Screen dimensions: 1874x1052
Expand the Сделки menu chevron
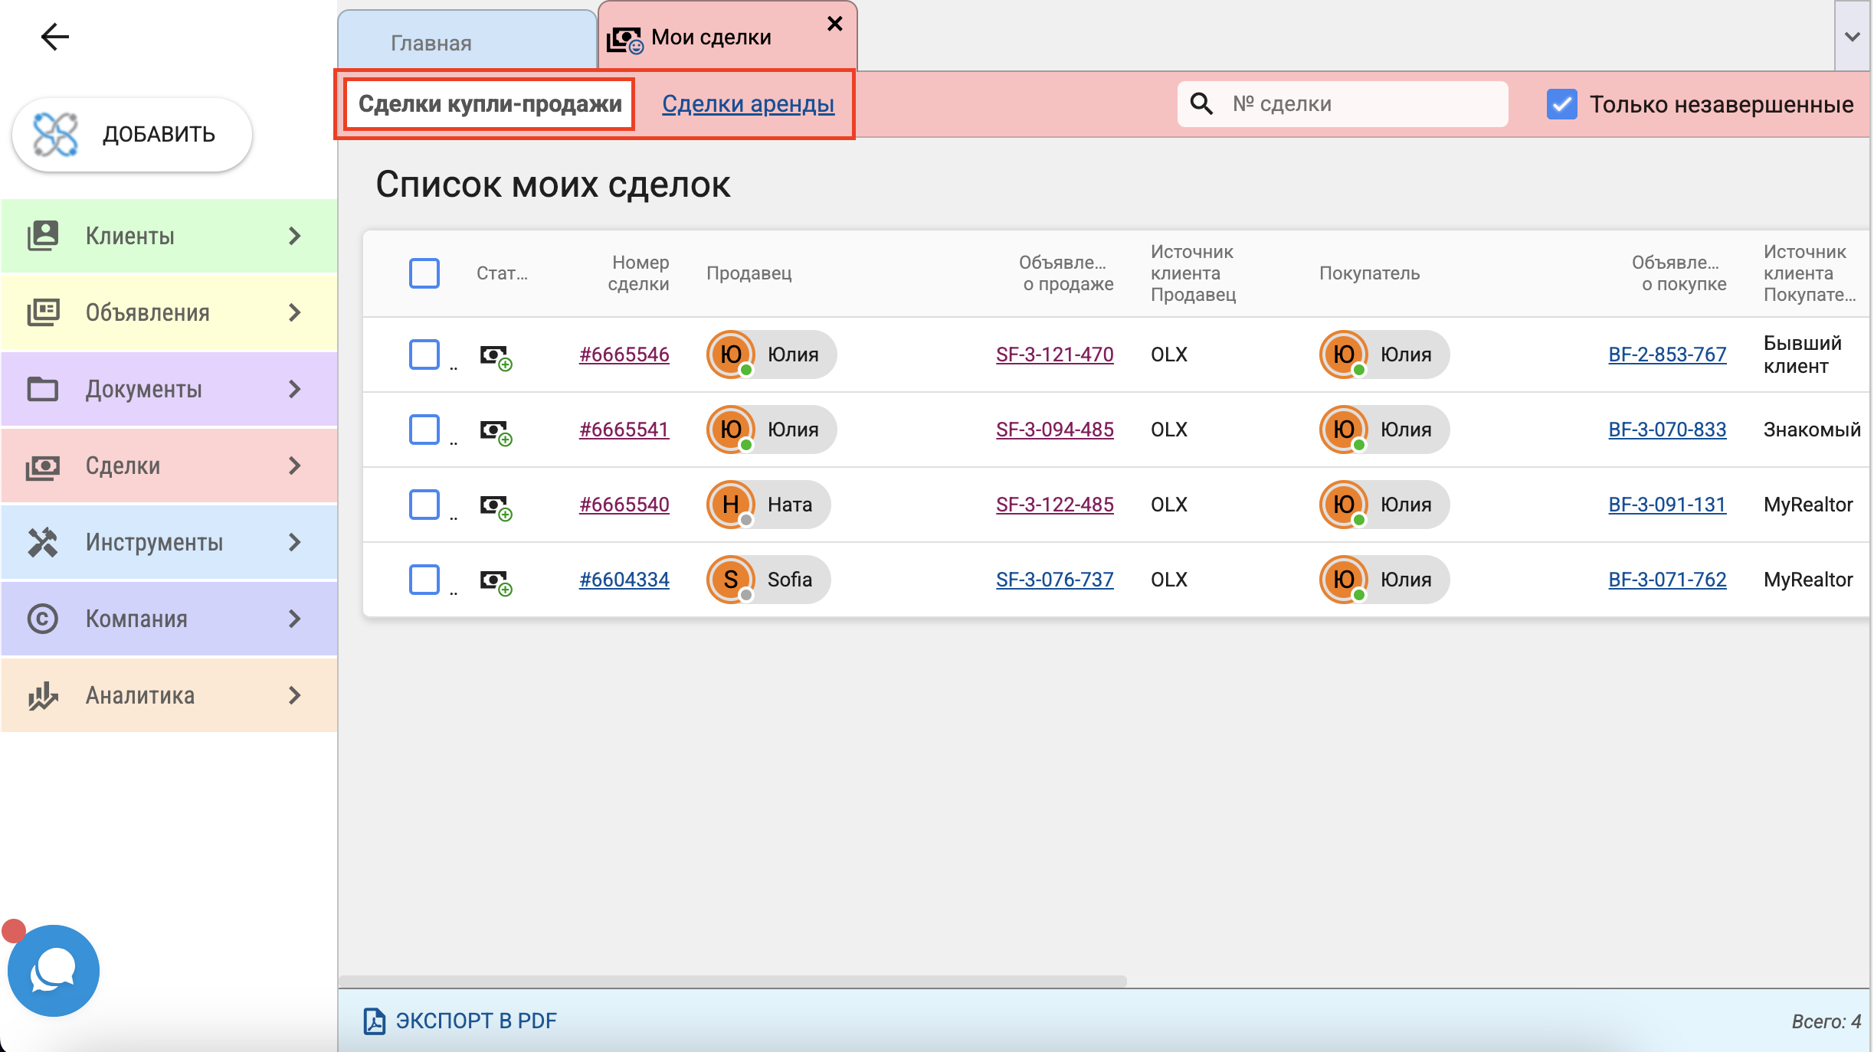point(294,466)
